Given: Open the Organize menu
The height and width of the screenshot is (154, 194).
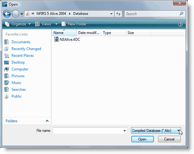Looking at the screenshot, I should click(19, 24).
